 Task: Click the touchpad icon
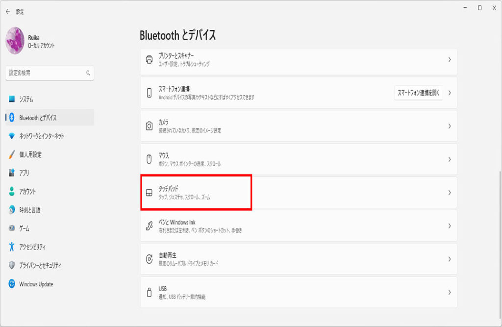click(x=150, y=193)
